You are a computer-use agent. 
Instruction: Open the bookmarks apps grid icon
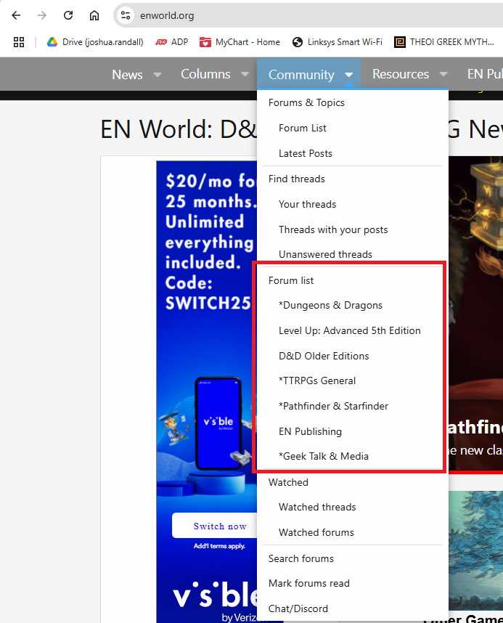(19, 41)
